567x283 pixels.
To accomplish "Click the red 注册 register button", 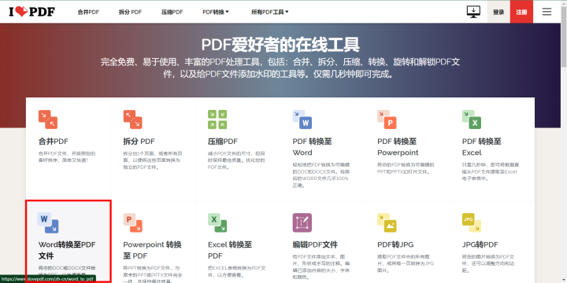I will (x=521, y=12).
